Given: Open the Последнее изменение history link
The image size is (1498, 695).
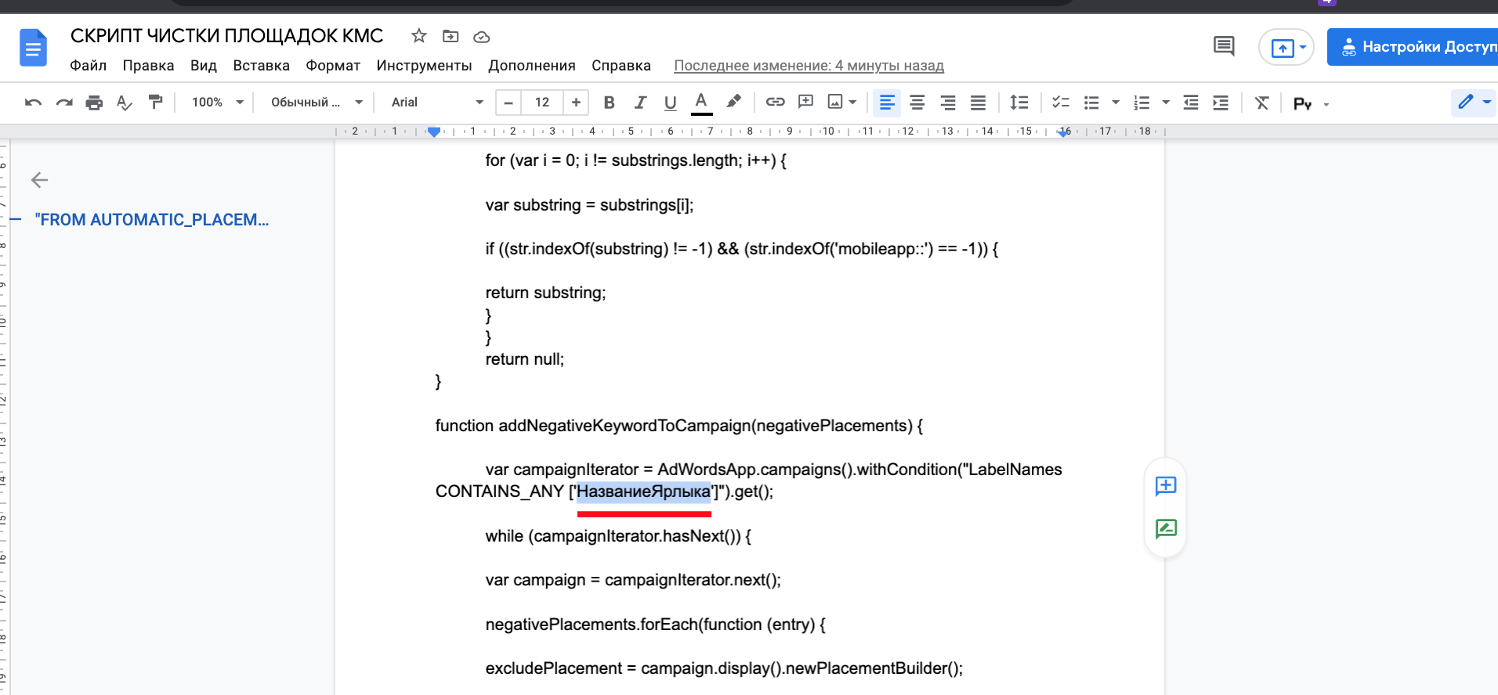Looking at the screenshot, I should (x=809, y=66).
